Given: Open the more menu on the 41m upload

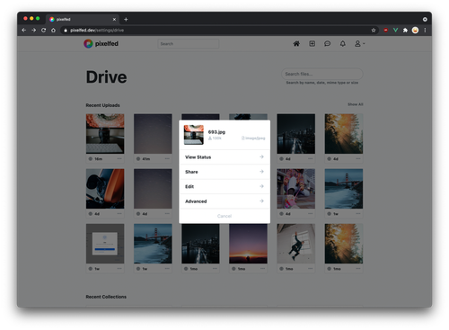Looking at the screenshot, I should coord(167,158).
